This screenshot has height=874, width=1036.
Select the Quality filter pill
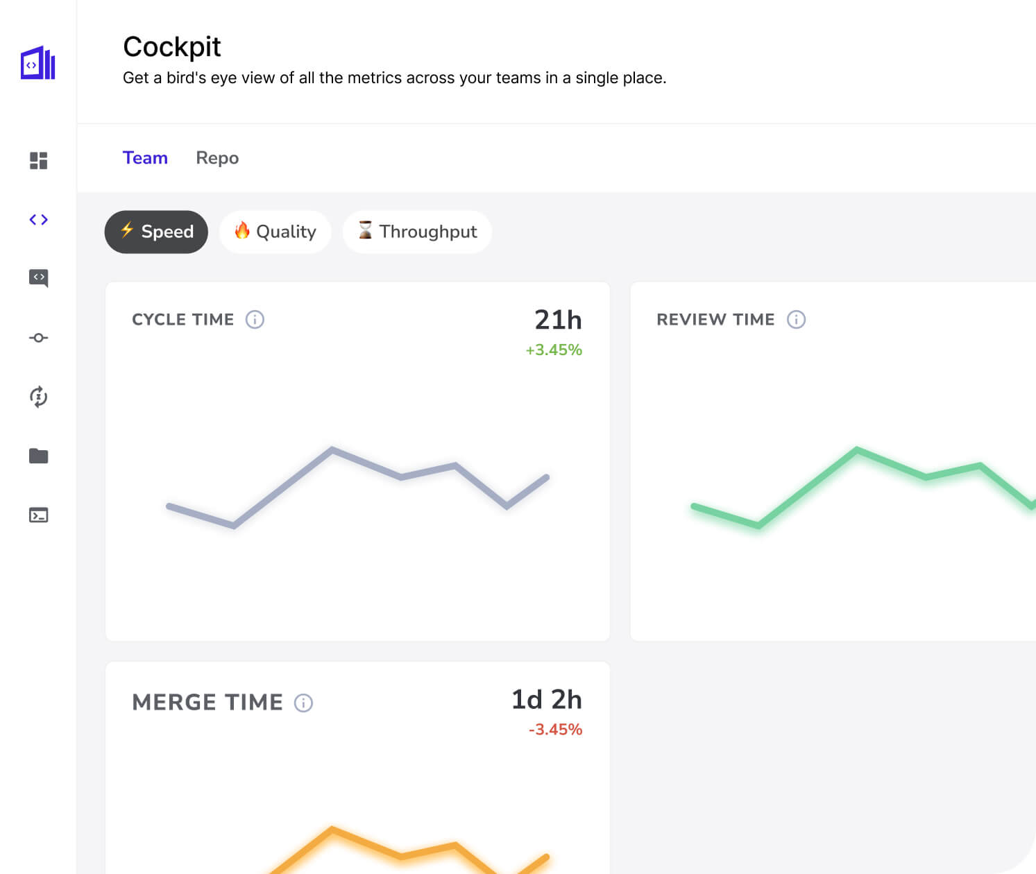[x=275, y=232]
